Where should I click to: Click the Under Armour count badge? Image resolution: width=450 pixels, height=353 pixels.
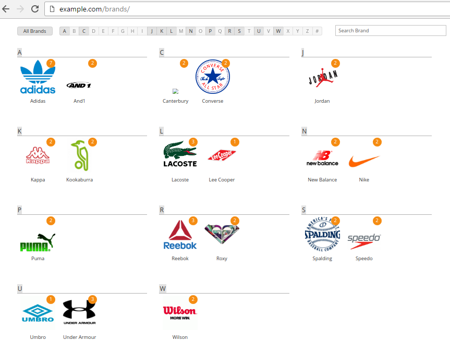[92, 299]
